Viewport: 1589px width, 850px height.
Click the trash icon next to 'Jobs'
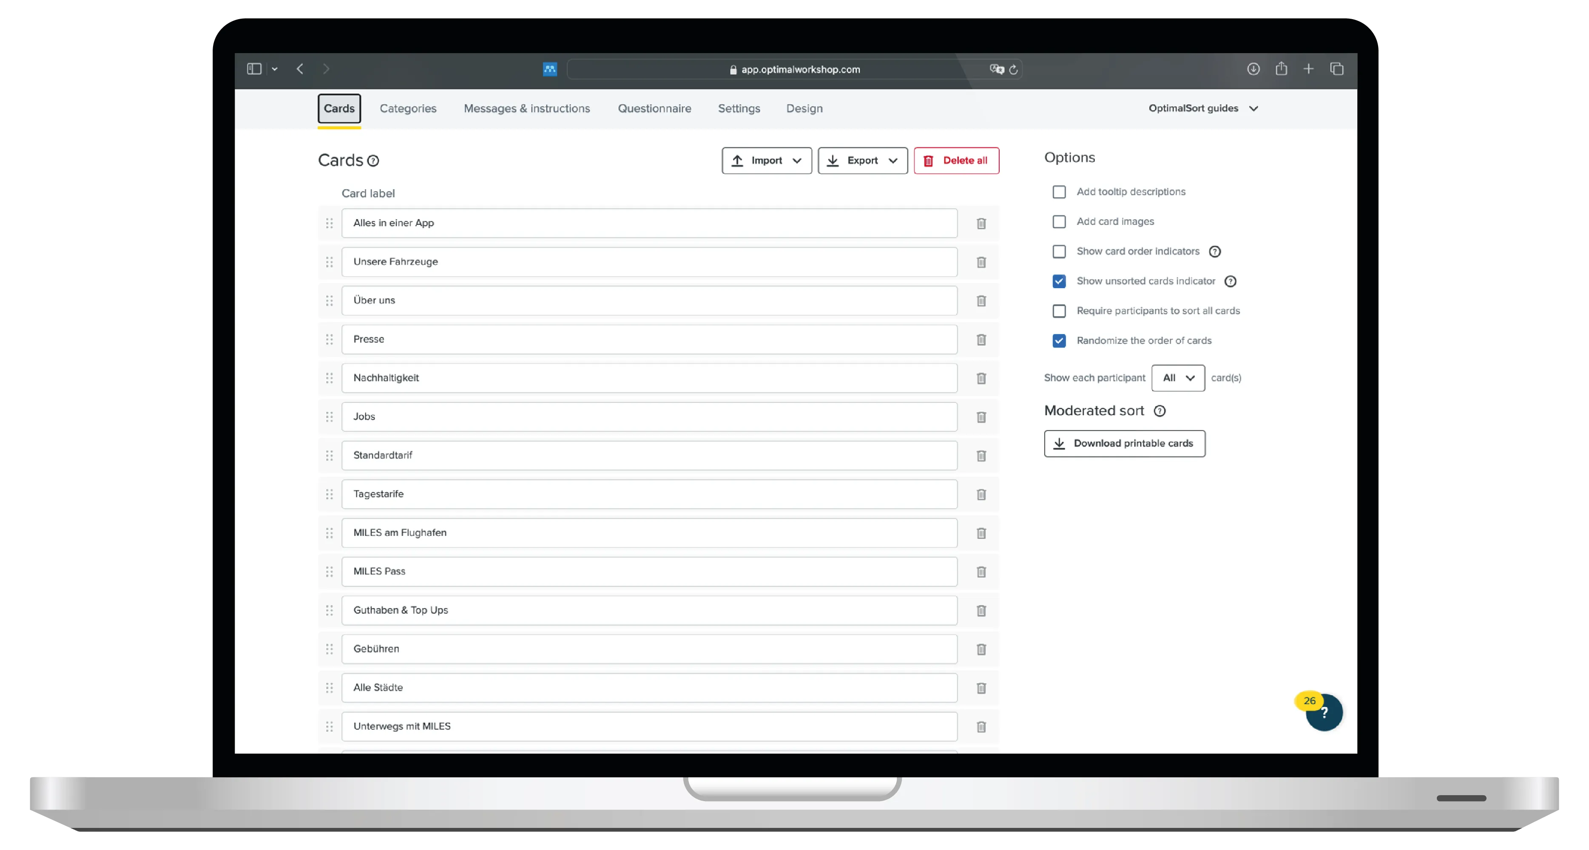pyautogui.click(x=981, y=417)
